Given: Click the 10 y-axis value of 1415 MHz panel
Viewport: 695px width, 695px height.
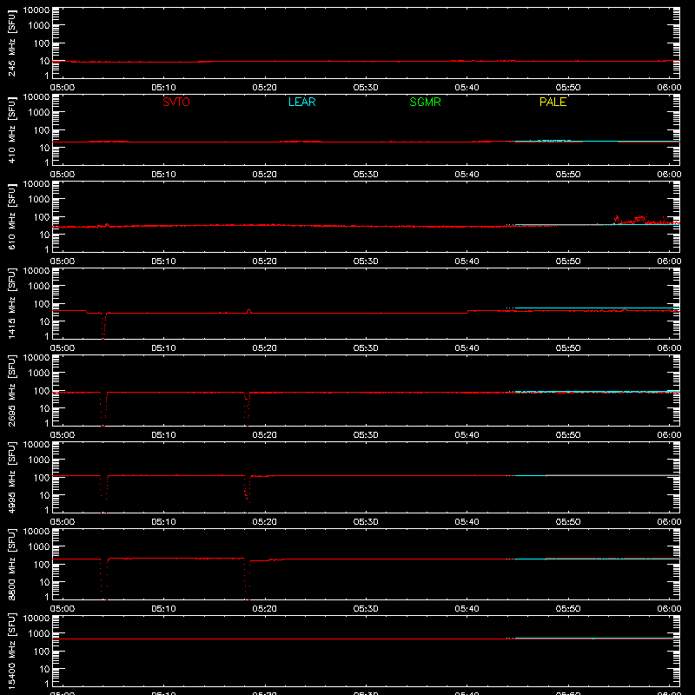Looking at the screenshot, I should pos(44,321).
